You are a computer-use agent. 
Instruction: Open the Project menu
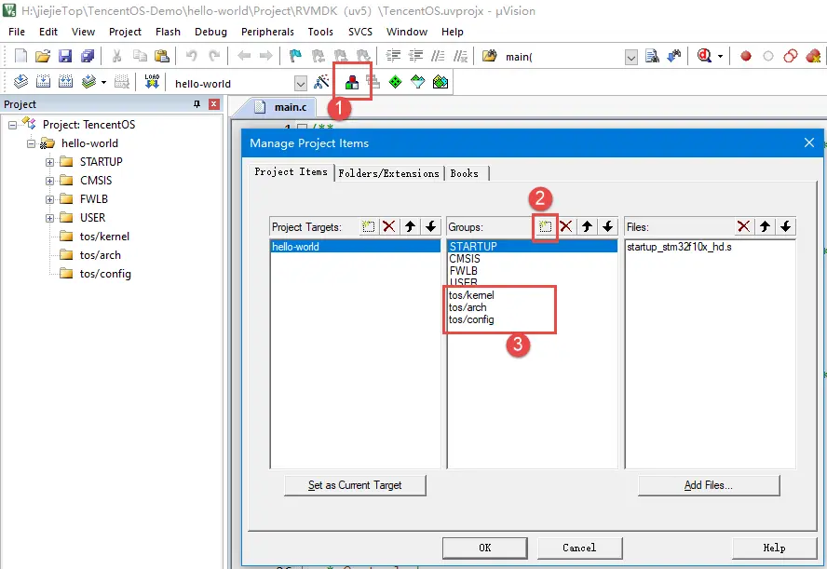pyautogui.click(x=125, y=32)
